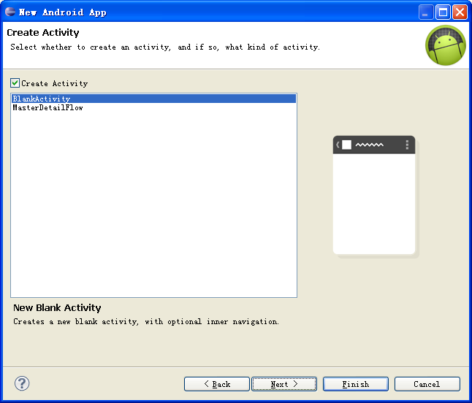The image size is (472, 403).
Task: Click the Eclipse icon in title bar
Action: [10, 12]
